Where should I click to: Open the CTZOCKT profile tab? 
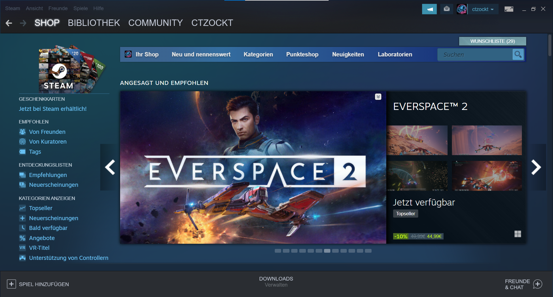coord(212,23)
